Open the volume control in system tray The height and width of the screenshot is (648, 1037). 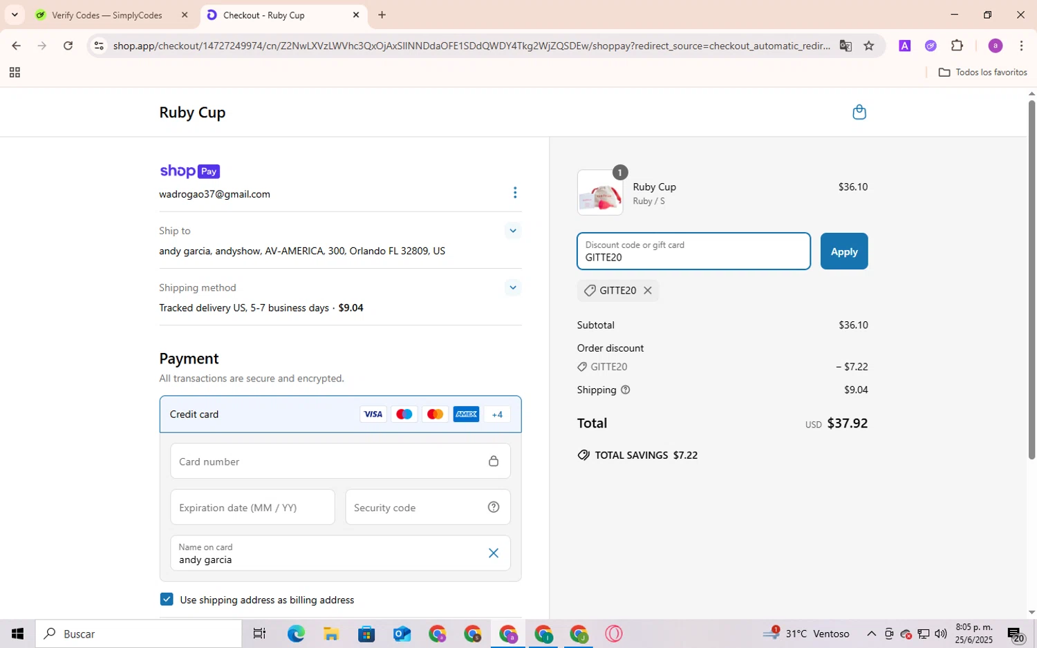(941, 633)
